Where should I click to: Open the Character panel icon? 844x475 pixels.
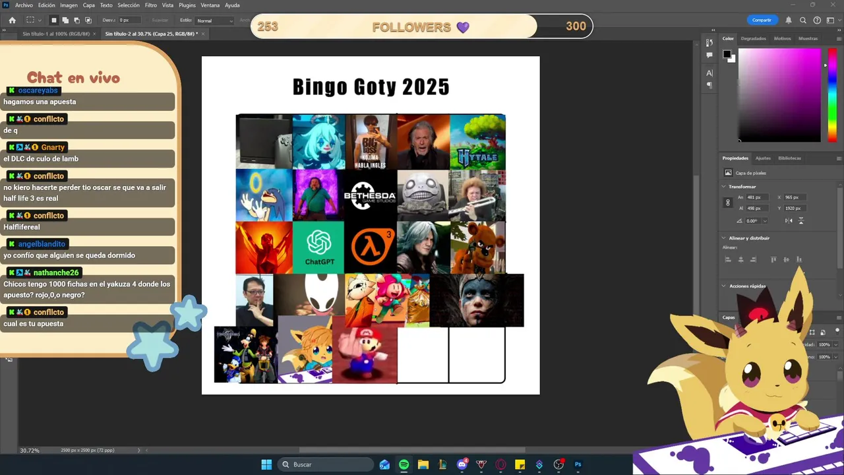tap(709, 73)
